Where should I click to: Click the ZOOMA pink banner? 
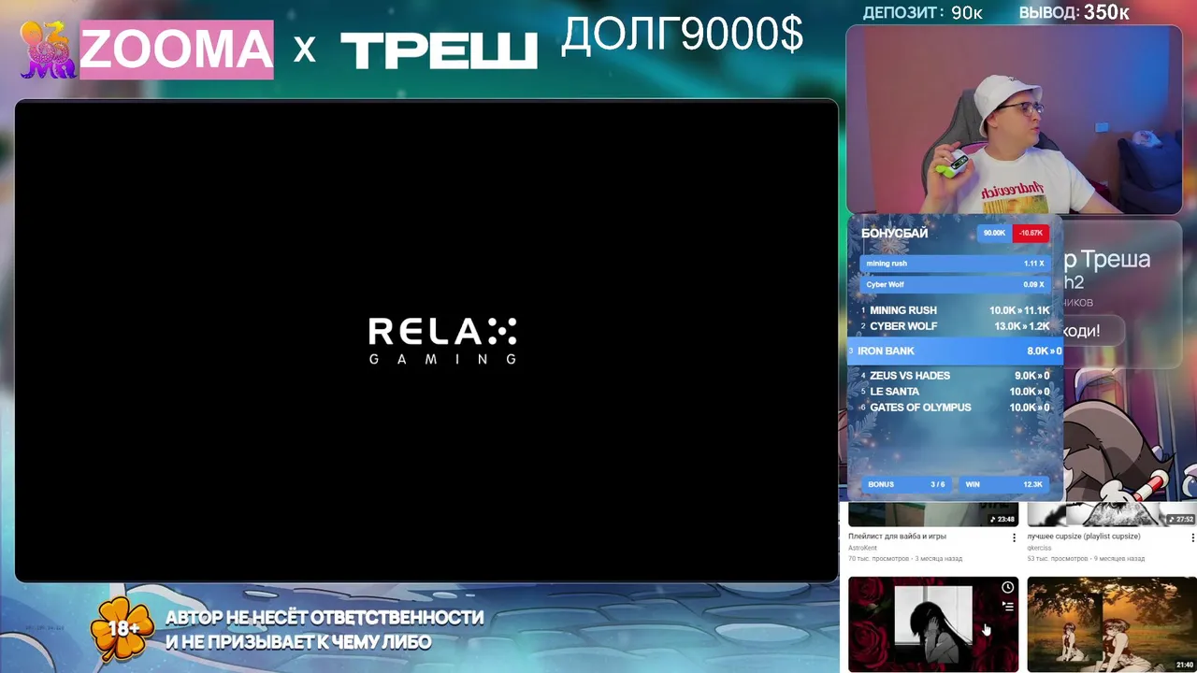[x=177, y=50]
